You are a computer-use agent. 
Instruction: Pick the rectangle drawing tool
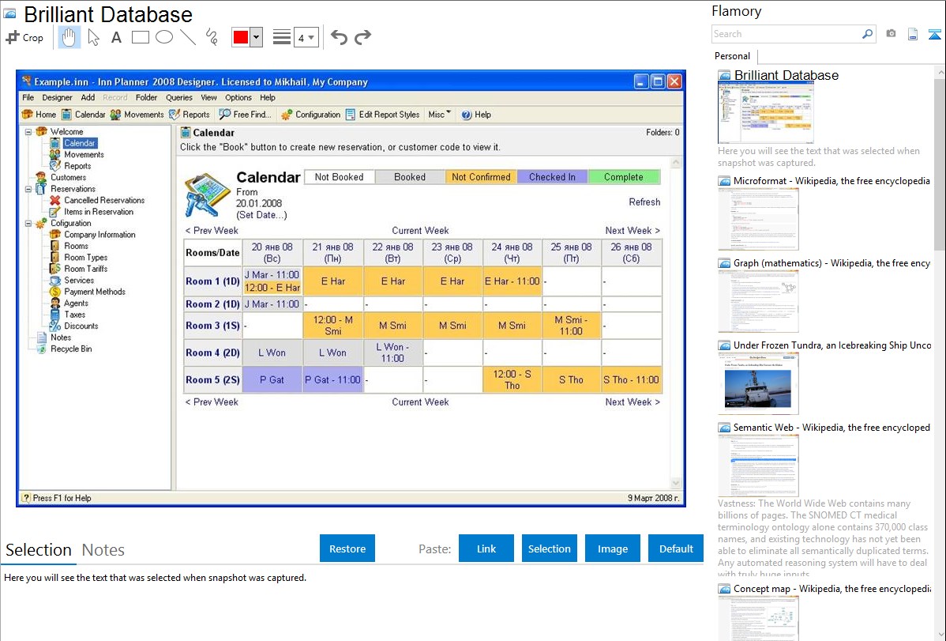(140, 37)
